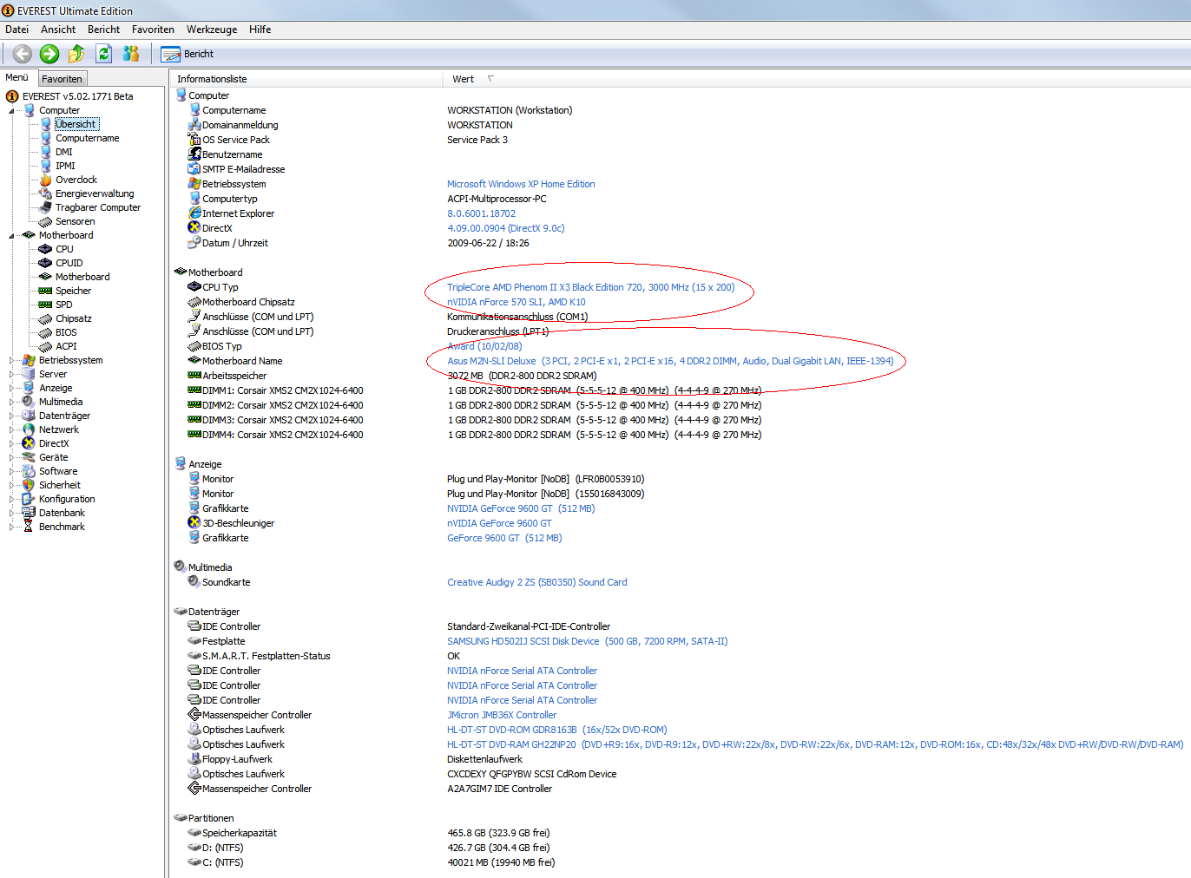Click the IPMI icon in the tree
The image size is (1191, 878).
point(46,166)
